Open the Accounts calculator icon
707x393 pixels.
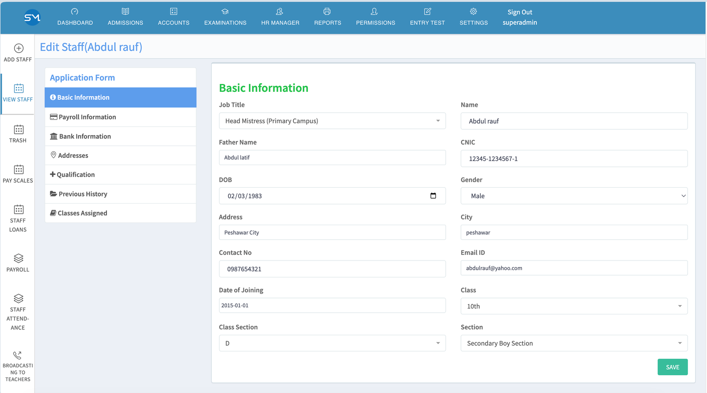(174, 11)
